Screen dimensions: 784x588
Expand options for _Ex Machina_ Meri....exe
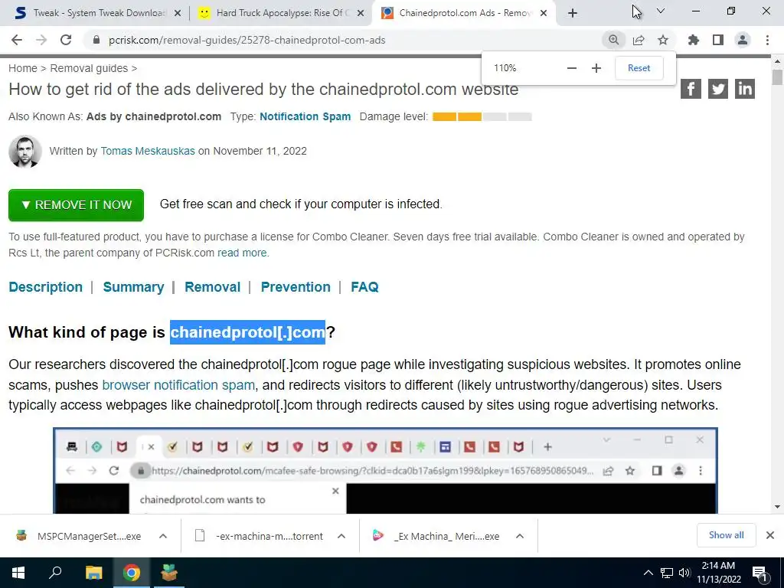(x=520, y=536)
